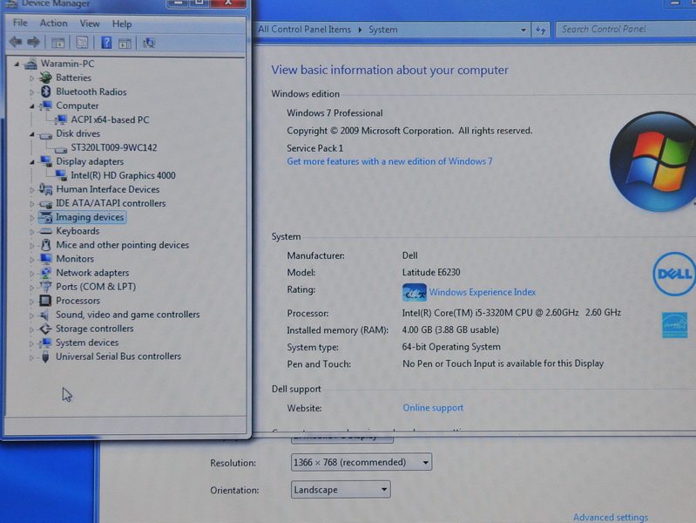Screen dimensions: 696x523
Task: Open the address bar history dropdown arrow
Action: [524, 31]
